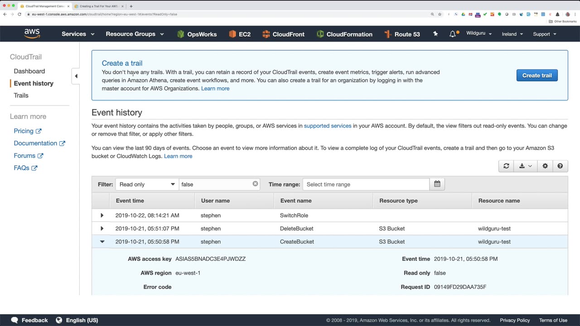The width and height of the screenshot is (580, 326).
Task: Click the Gmail extension icon
Action: pos(470,14)
